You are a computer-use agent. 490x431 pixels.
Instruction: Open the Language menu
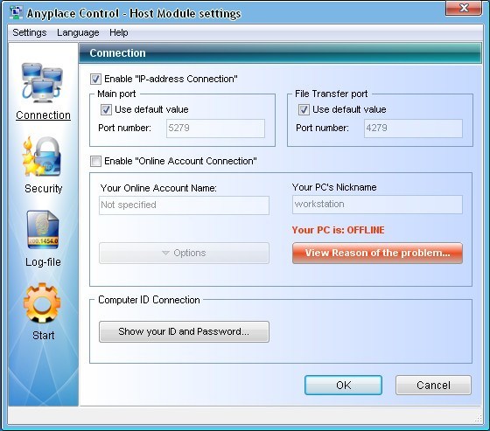coord(78,32)
